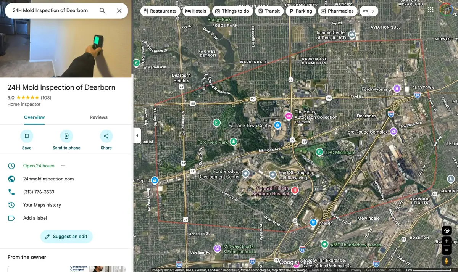Click the Ford-Wyoming theater pin
This screenshot has height=272, width=458.
pos(397,89)
